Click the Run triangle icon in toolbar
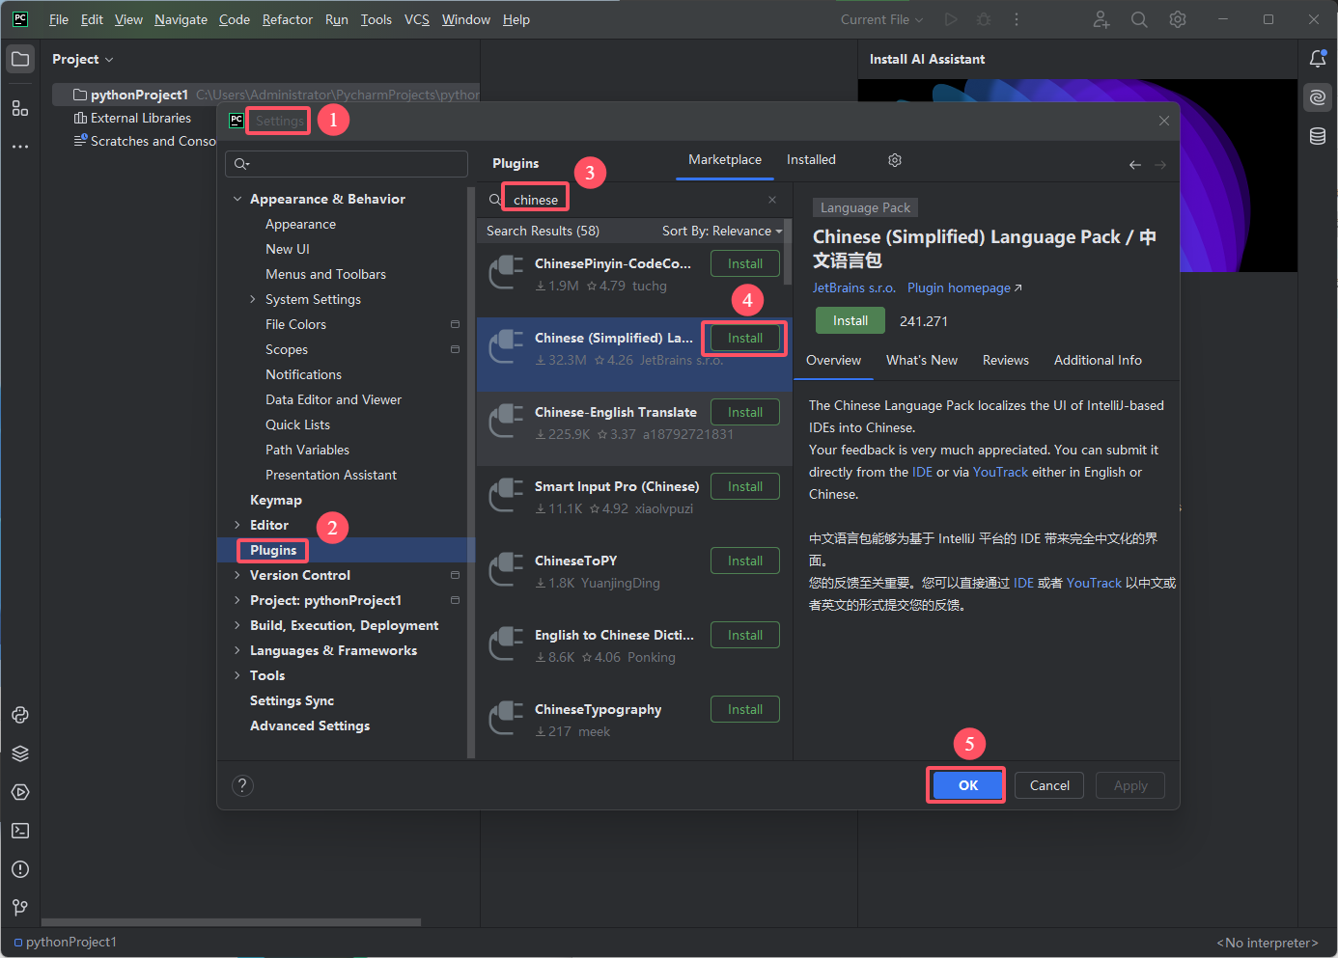Screen dimensions: 1338x958 pos(952,19)
